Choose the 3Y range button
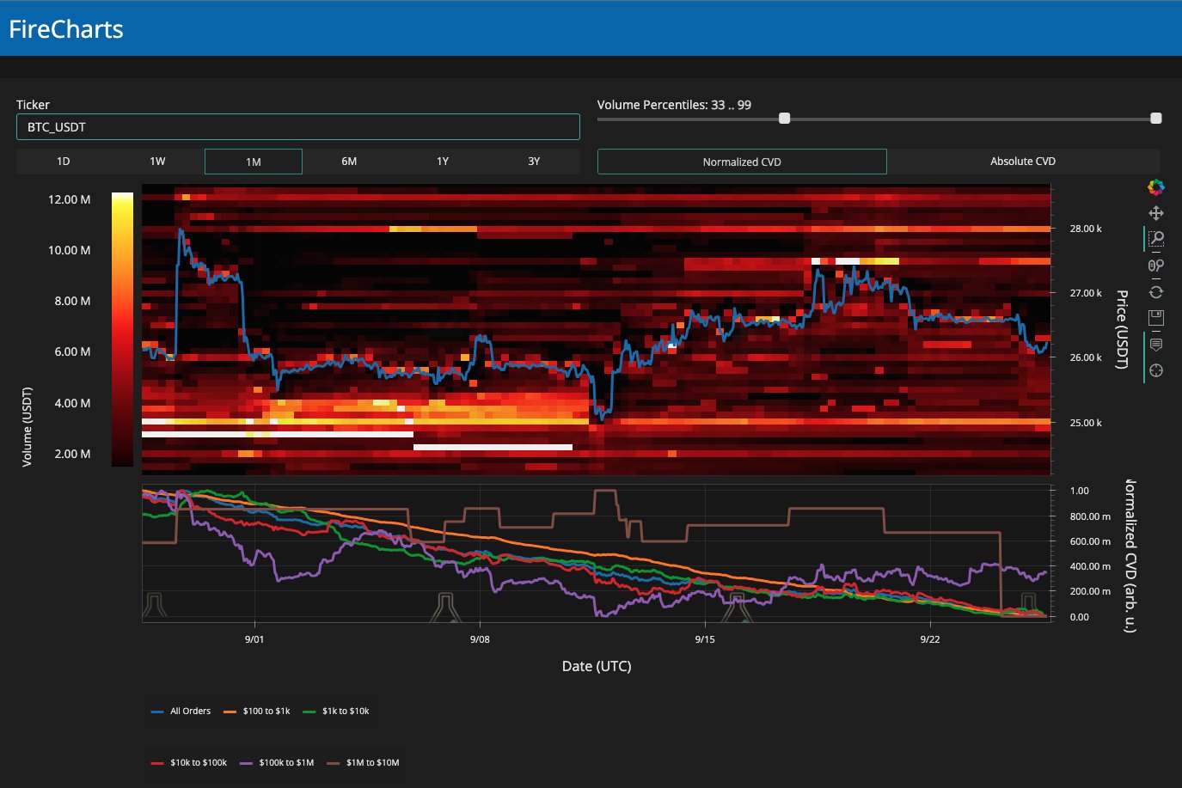The height and width of the screenshot is (788, 1182). (535, 161)
